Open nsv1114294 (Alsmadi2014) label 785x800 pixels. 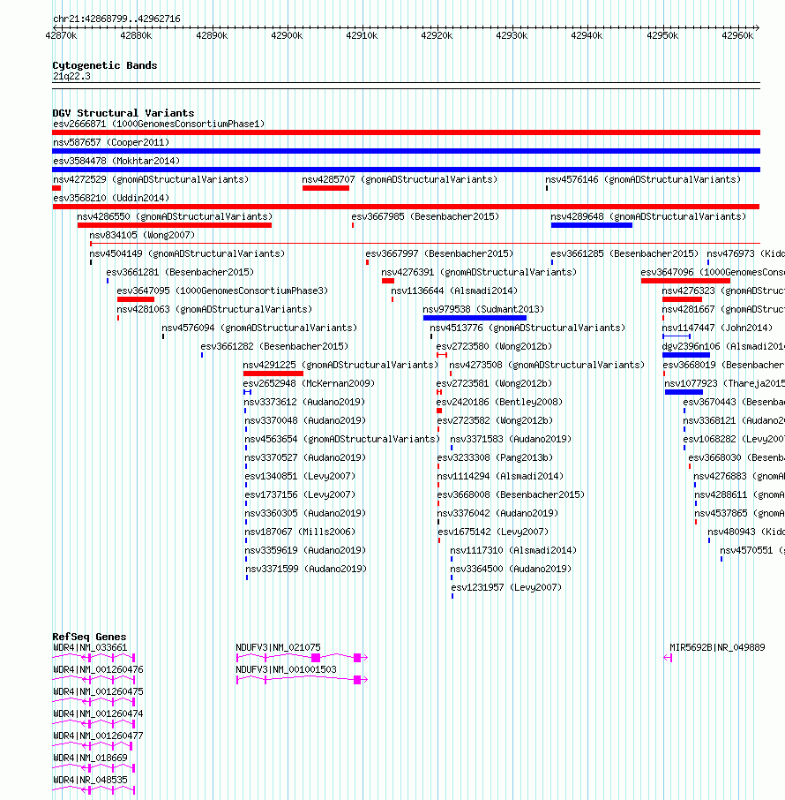click(x=500, y=476)
